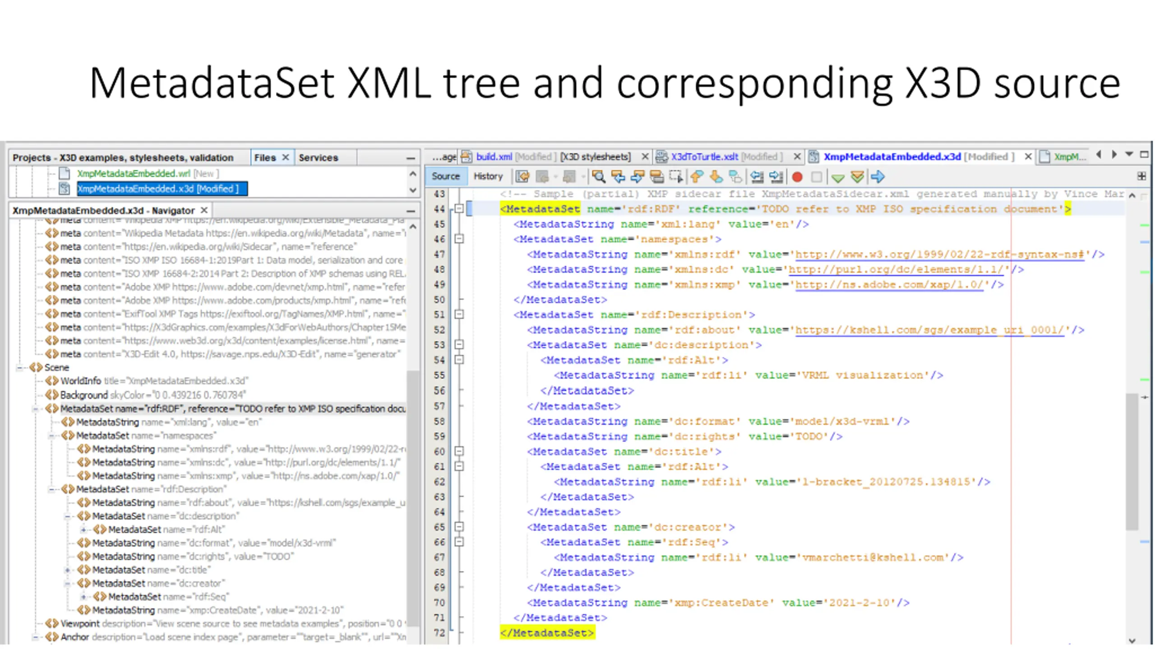Minimize the Navigator panel

point(410,211)
